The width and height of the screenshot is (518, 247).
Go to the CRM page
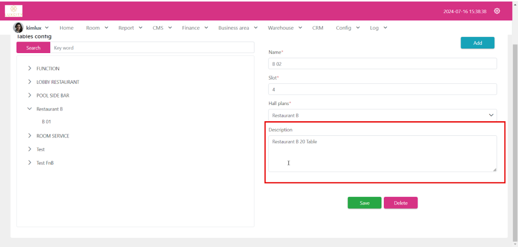(318, 28)
